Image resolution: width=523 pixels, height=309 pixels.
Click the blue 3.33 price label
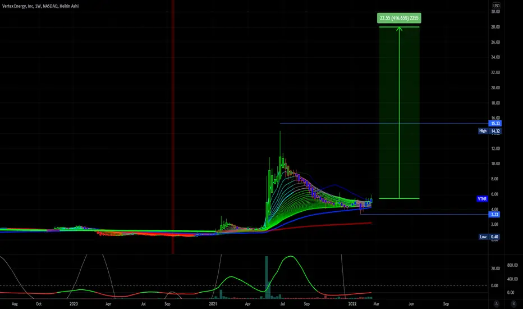(x=495, y=215)
